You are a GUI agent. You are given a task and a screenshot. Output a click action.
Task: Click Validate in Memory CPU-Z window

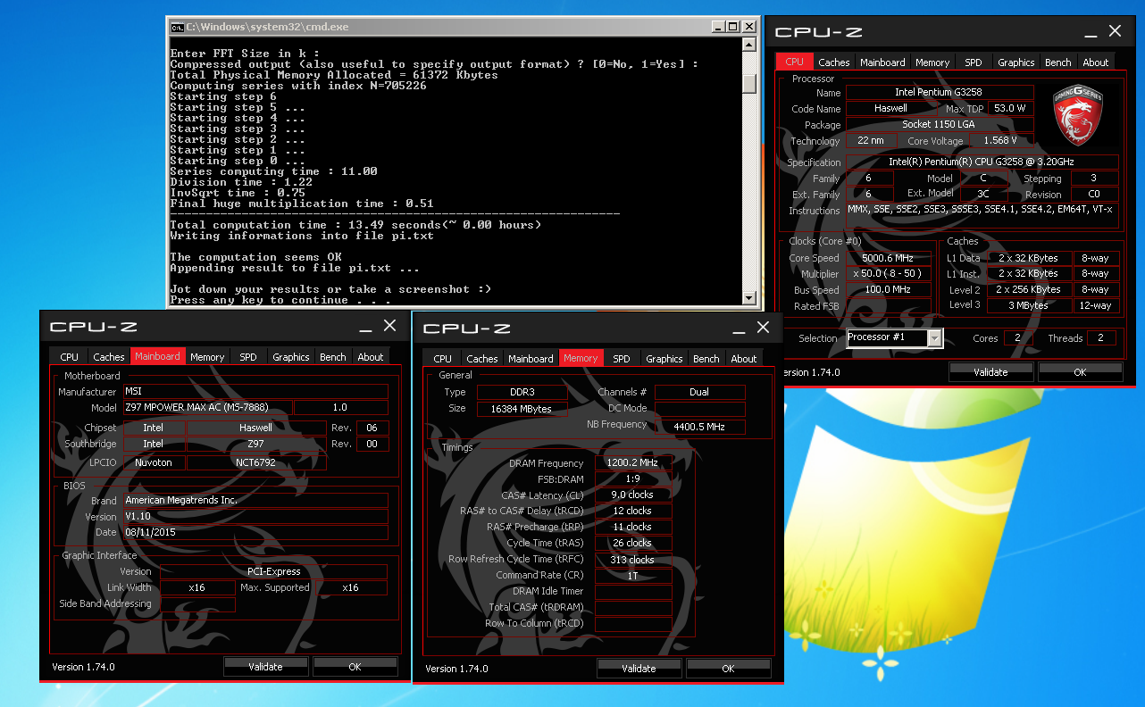point(639,669)
